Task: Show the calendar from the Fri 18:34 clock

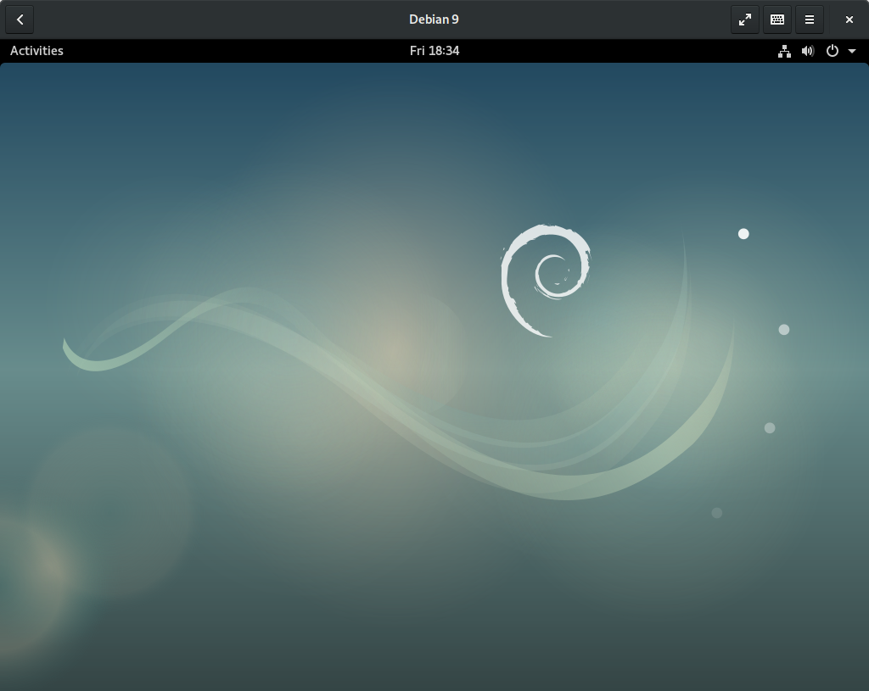Action: click(434, 51)
